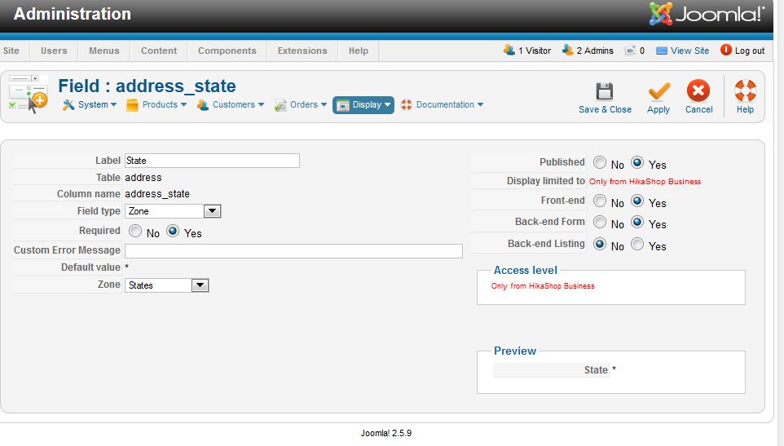This screenshot has width=784, height=446.
Task: Open Help lifebuoy icon
Action: (x=745, y=91)
